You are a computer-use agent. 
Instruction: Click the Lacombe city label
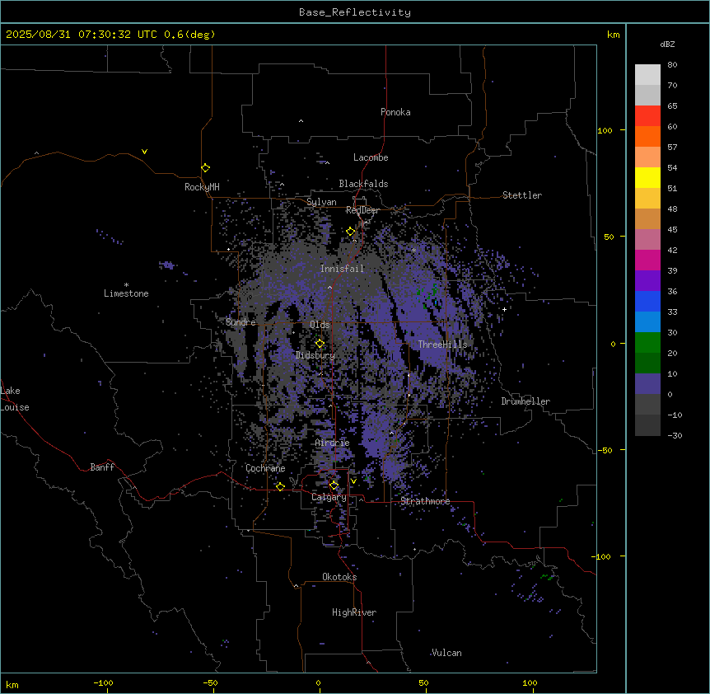coord(371,157)
